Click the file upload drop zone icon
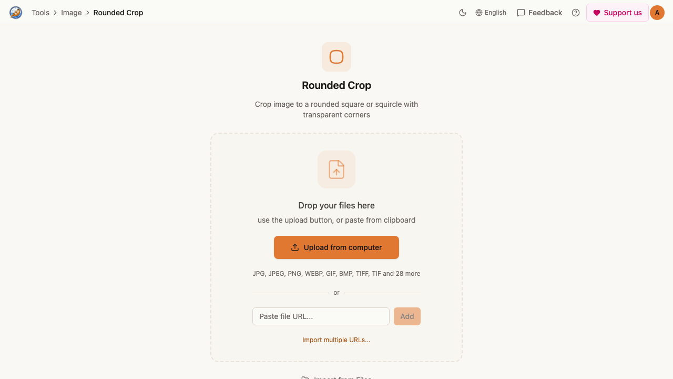The width and height of the screenshot is (673, 379). 336,169
